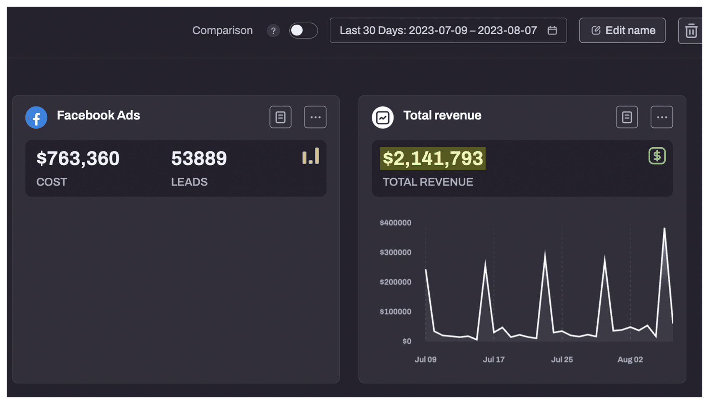Click the Total revenue chart logo icon
The width and height of the screenshot is (709, 404).
382,118
